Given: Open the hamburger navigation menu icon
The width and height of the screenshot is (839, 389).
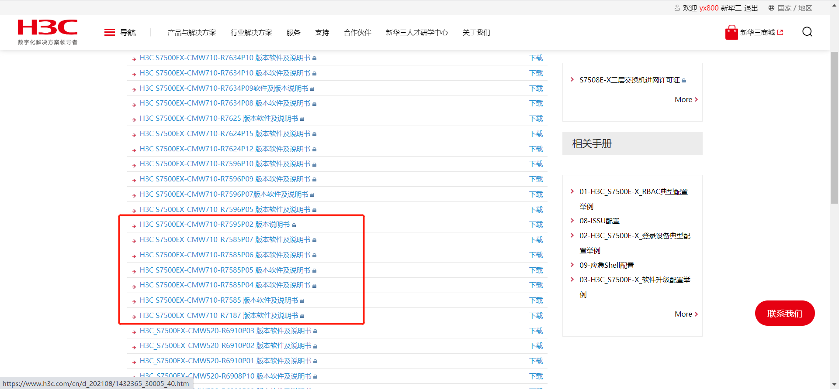Looking at the screenshot, I should [110, 33].
